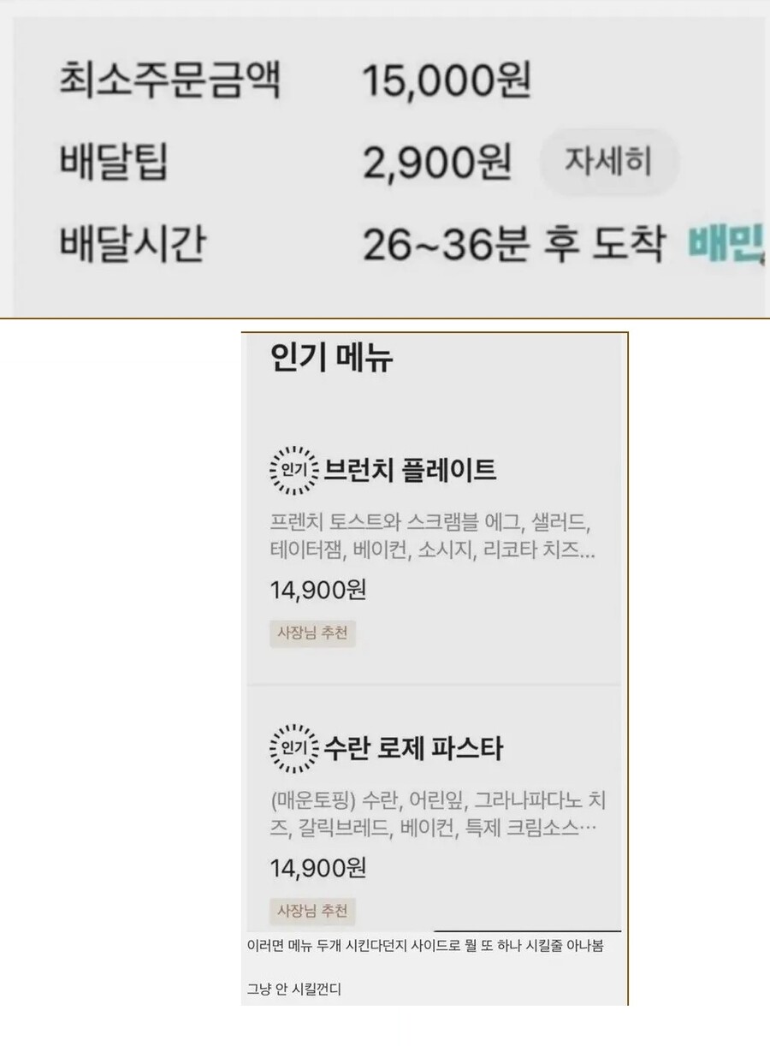Select the 사장님 추천 tag under 브런치 플레이트
The image size is (770, 1046).
(312, 634)
